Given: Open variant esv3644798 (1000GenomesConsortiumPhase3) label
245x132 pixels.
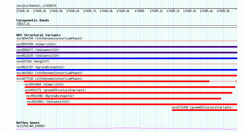Looking at the screenshot, I should click(x=50, y=38).
